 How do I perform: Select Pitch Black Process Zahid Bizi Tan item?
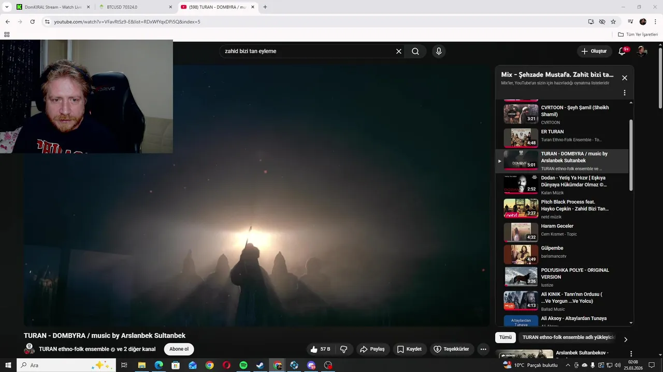coord(562,209)
